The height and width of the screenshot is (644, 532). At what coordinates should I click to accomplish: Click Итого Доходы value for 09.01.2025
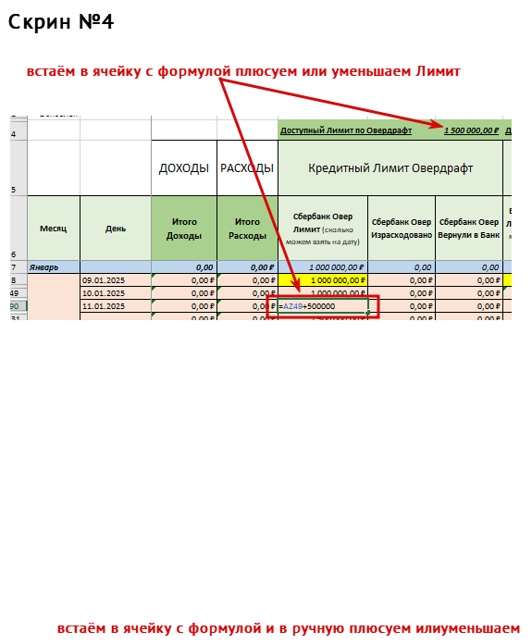click(x=184, y=280)
